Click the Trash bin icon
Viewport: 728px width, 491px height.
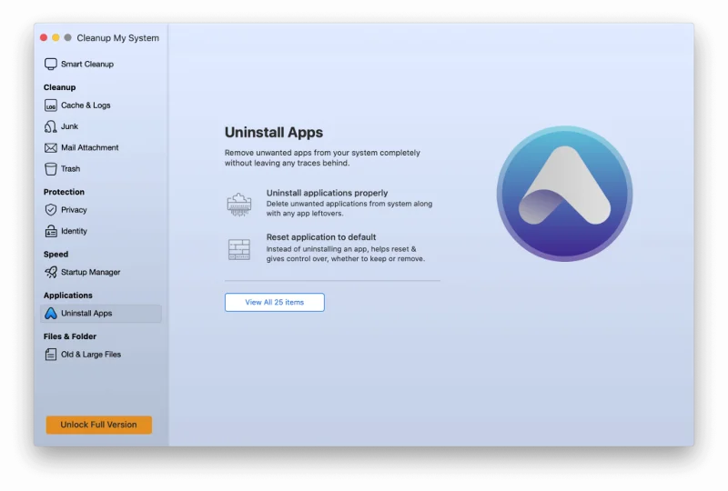click(51, 168)
